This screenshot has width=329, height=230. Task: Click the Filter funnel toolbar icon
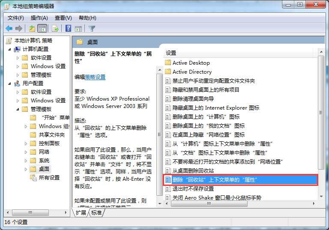(92, 28)
